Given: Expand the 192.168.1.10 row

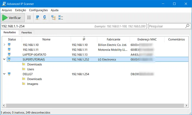Looking at the screenshot, I should [4, 45].
